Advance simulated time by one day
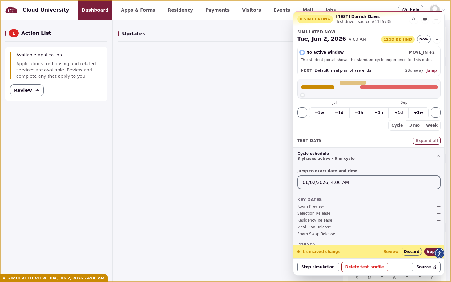 click(399, 113)
